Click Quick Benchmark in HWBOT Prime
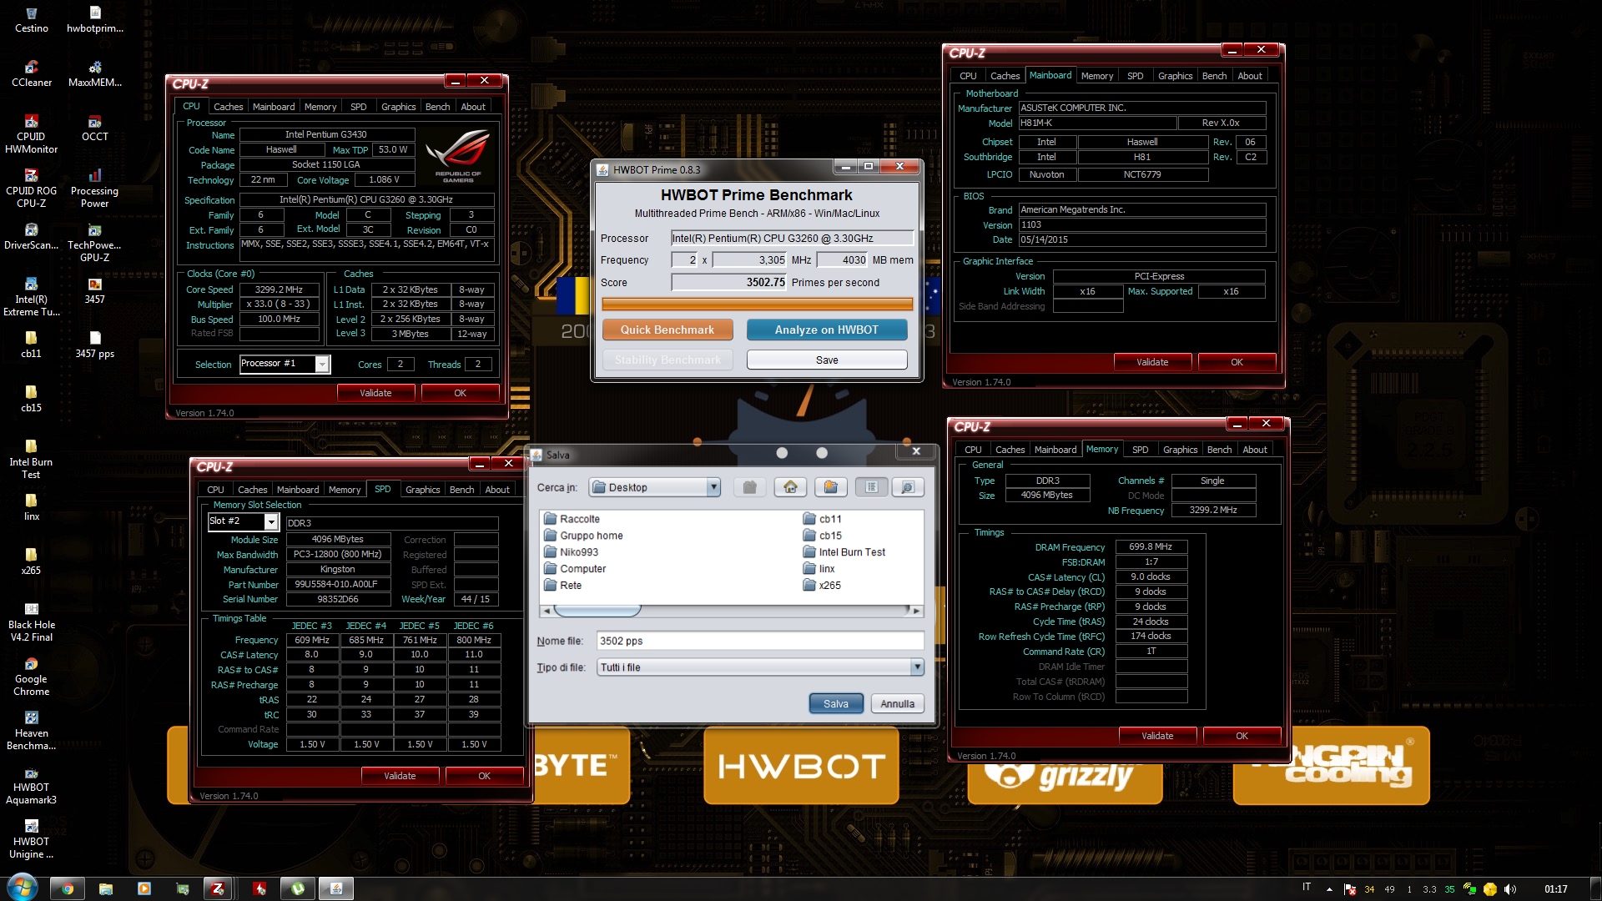1602x901 pixels. [x=667, y=330]
